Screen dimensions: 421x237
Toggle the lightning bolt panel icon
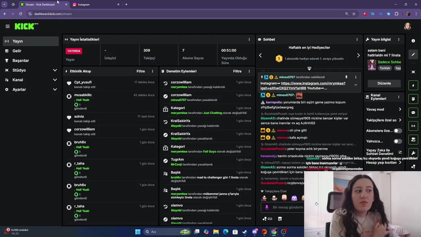413,86
